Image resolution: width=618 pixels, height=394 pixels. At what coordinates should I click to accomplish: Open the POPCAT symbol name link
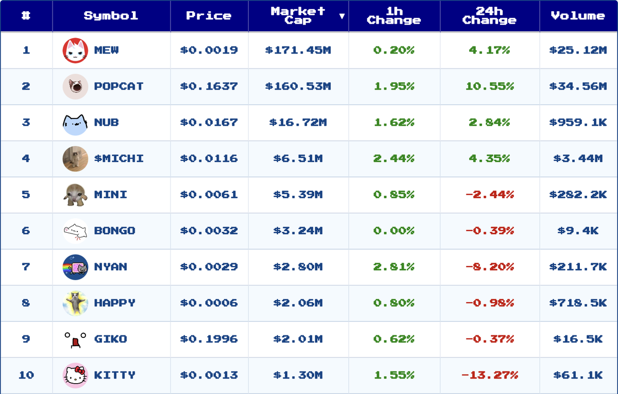pos(118,87)
